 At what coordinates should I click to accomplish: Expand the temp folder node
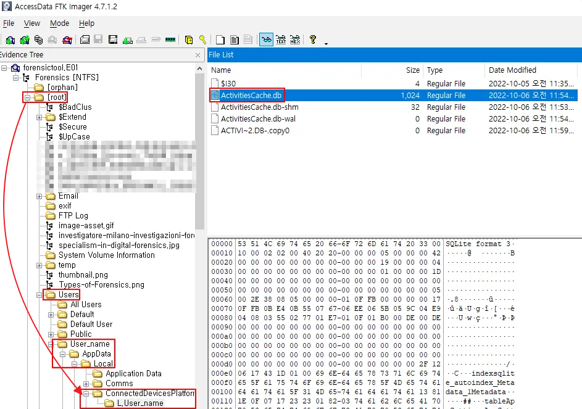[x=39, y=265]
